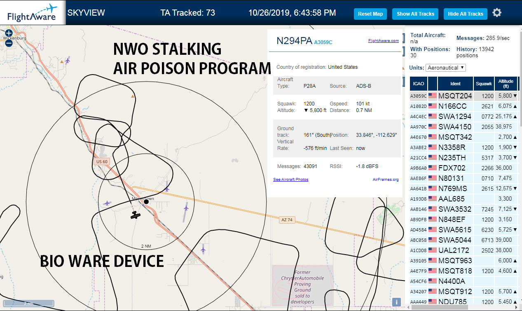The height and width of the screenshot is (311, 522).
Task: Zoom out the map with minus button
Action: tap(9, 42)
